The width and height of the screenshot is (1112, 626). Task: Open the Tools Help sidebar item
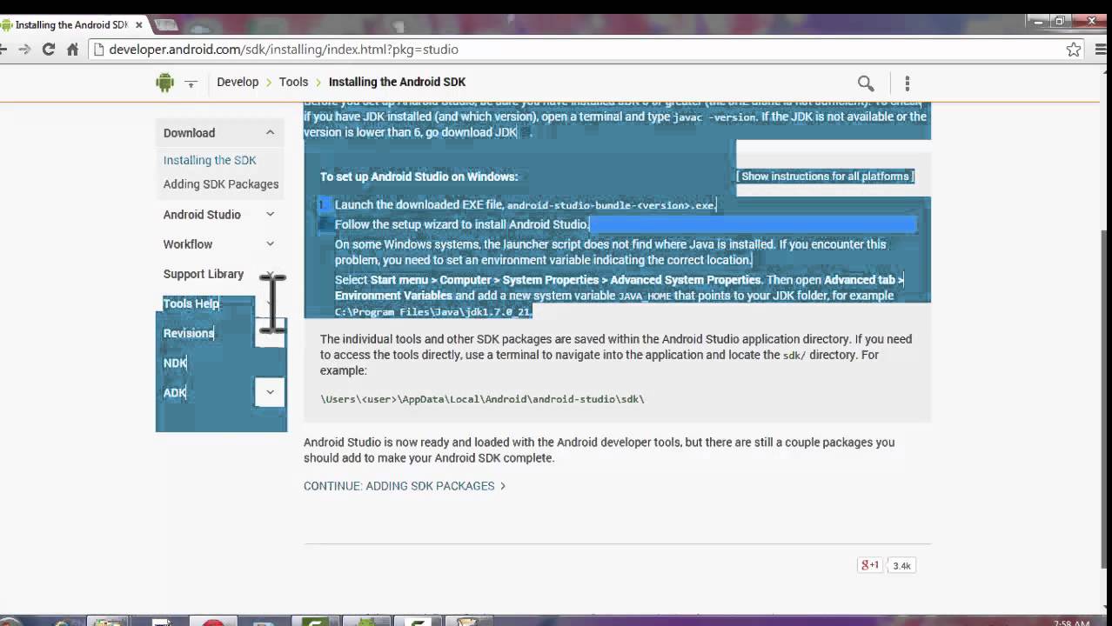point(191,303)
